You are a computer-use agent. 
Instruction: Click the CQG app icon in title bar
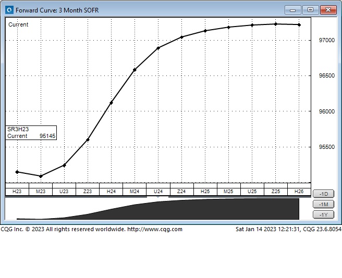(x=9, y=10)
